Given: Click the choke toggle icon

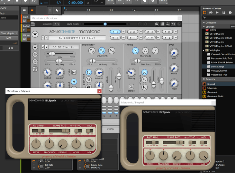Looking at the screenshot, I should coord(74,72).
